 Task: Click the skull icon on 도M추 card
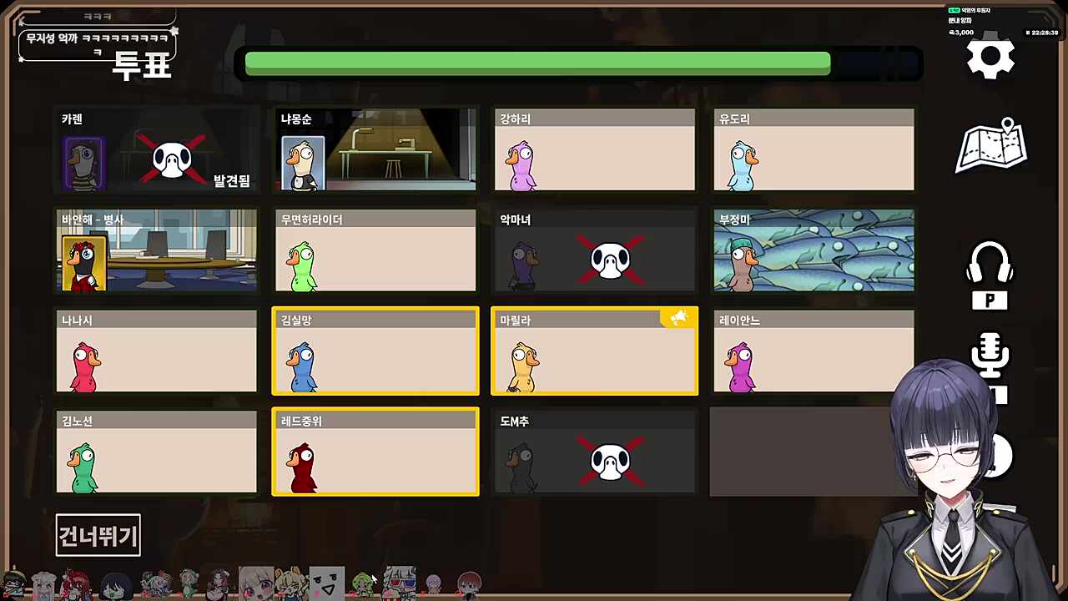(x=611, y=462)
